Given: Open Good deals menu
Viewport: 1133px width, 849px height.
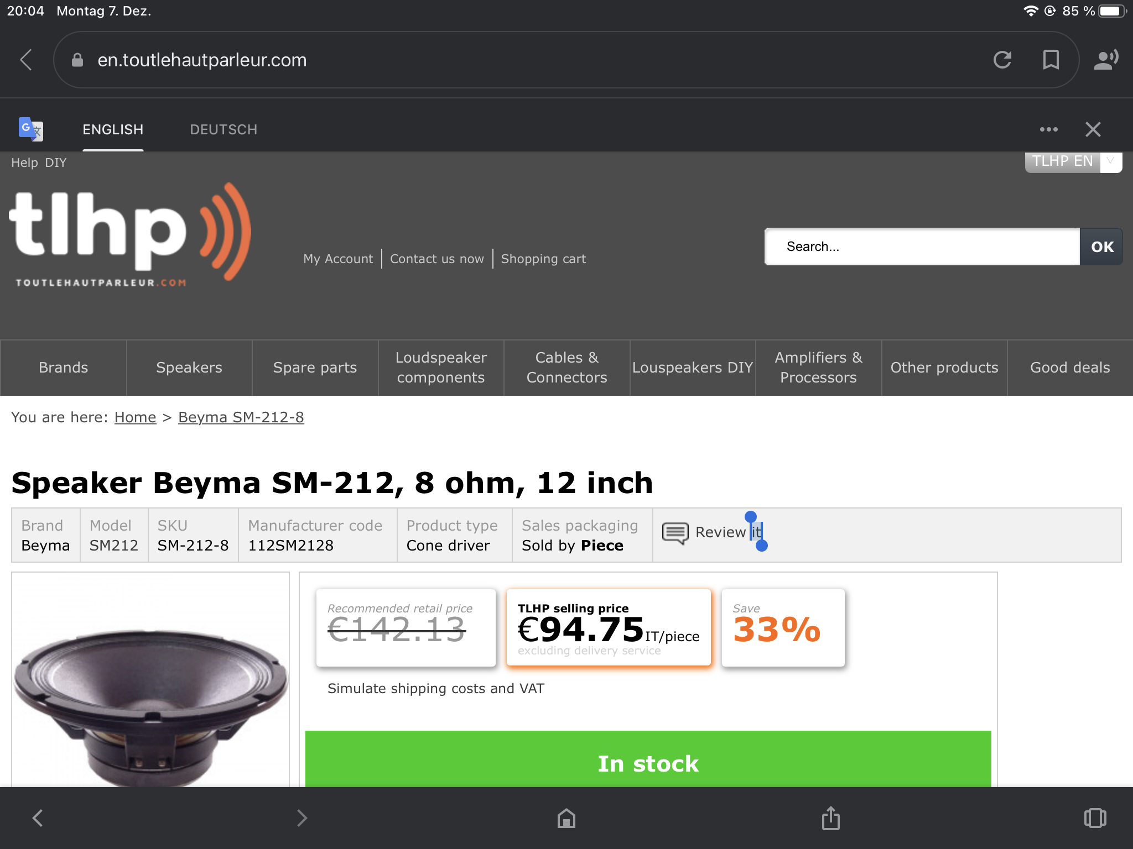Looking at the screenshot, I should coord(1070,368).
